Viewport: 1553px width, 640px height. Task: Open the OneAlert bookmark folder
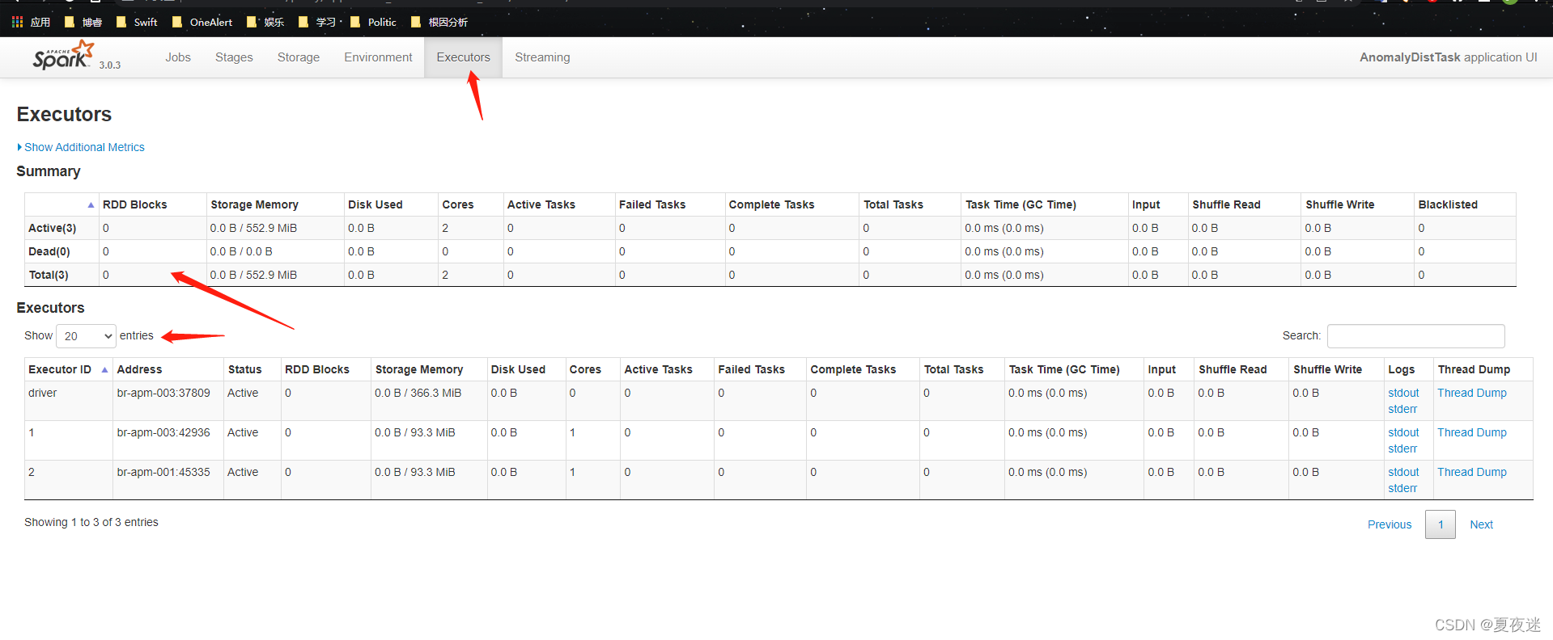(x=202, y=22)
